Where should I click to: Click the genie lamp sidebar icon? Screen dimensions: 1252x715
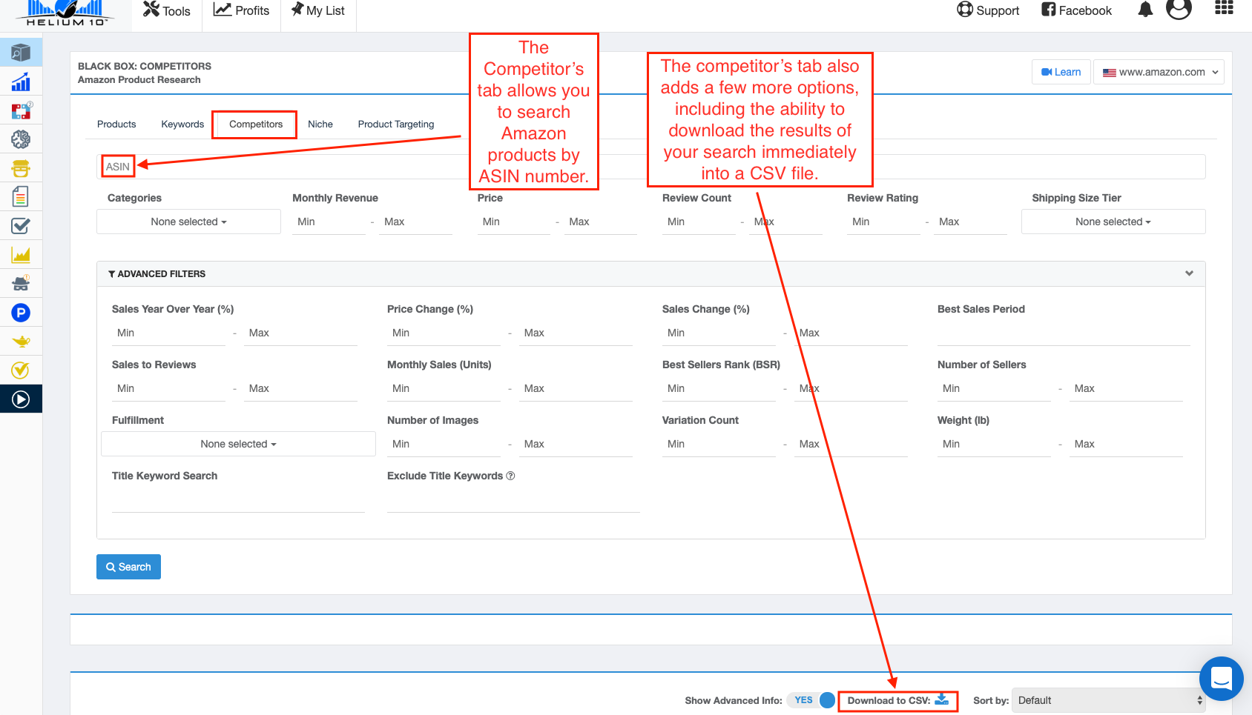tap(21, 342)
